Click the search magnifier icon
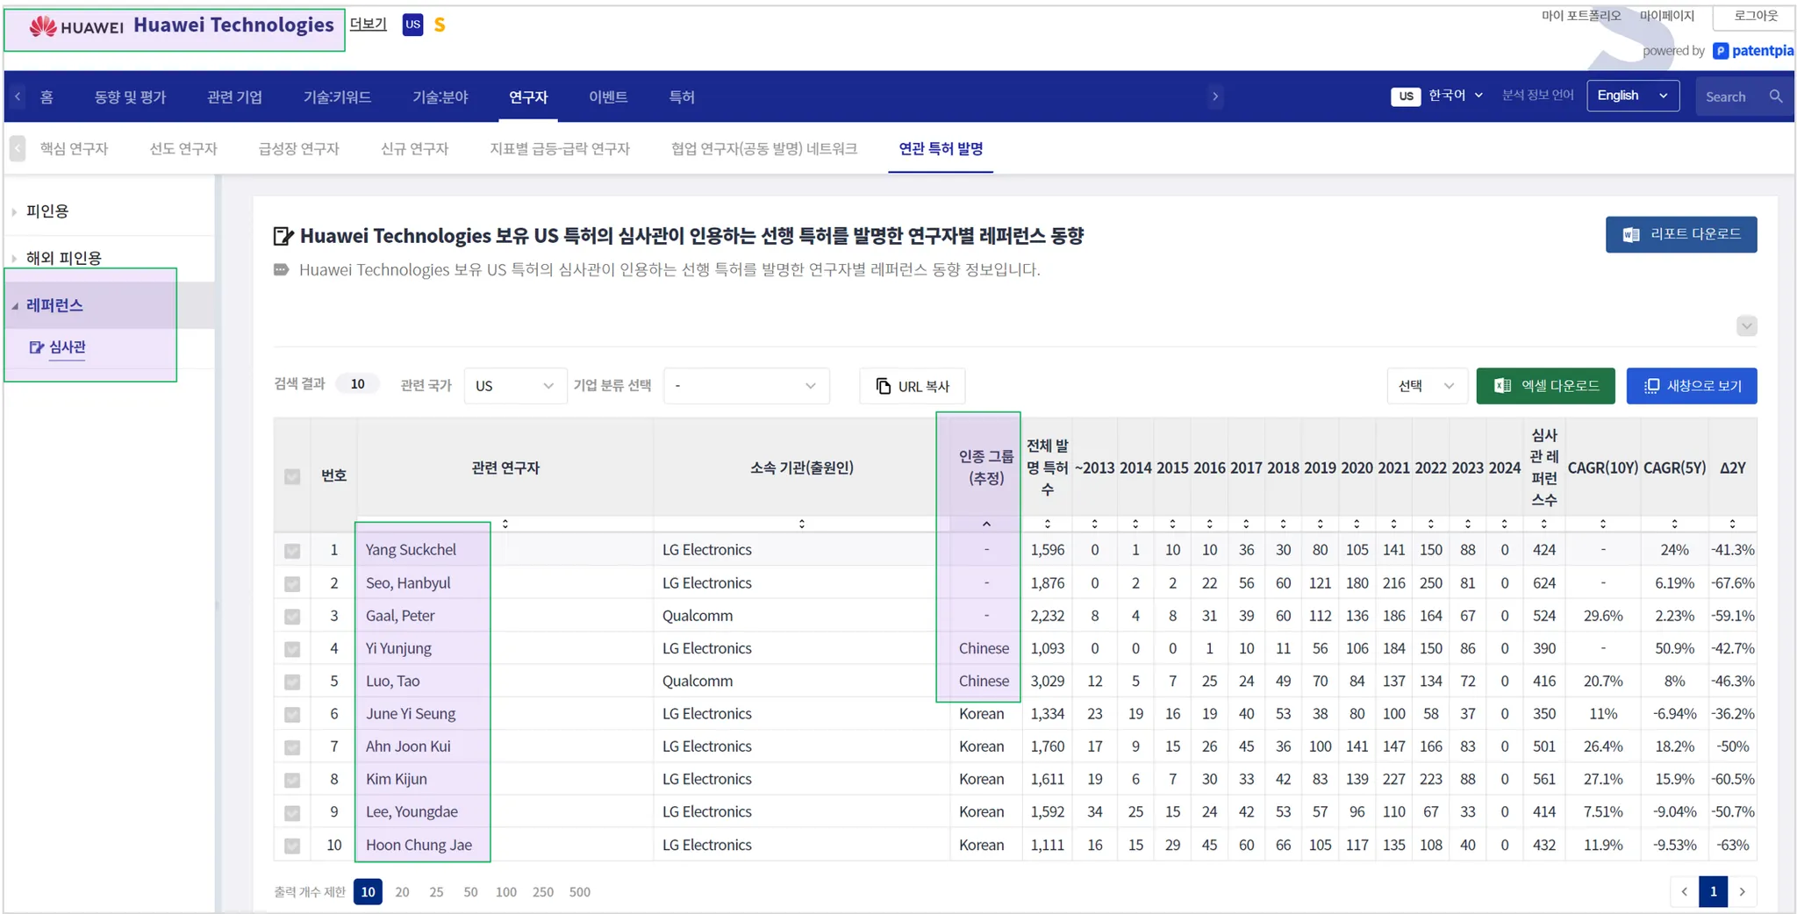This screenshot has height=914, width=1797. click(x=1775, y=96)
